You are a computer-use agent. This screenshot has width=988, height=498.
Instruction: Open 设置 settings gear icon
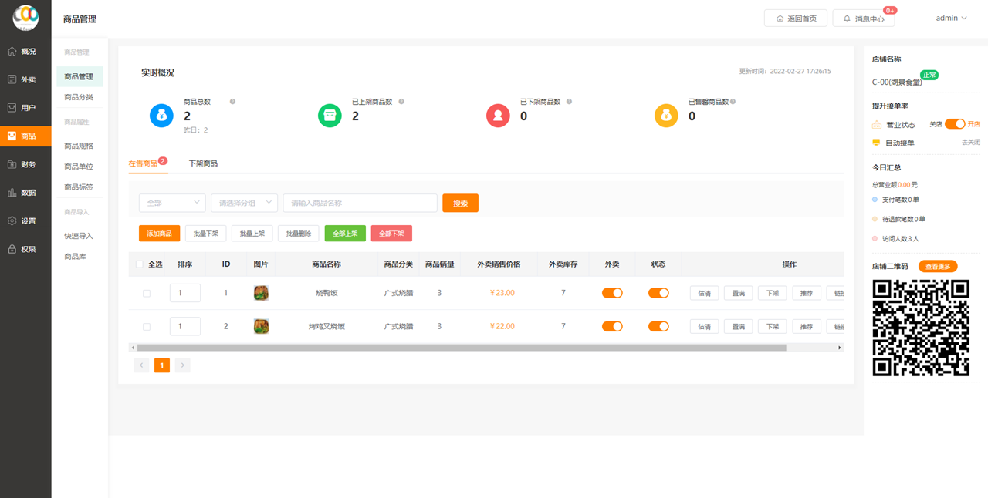(12, 221)
